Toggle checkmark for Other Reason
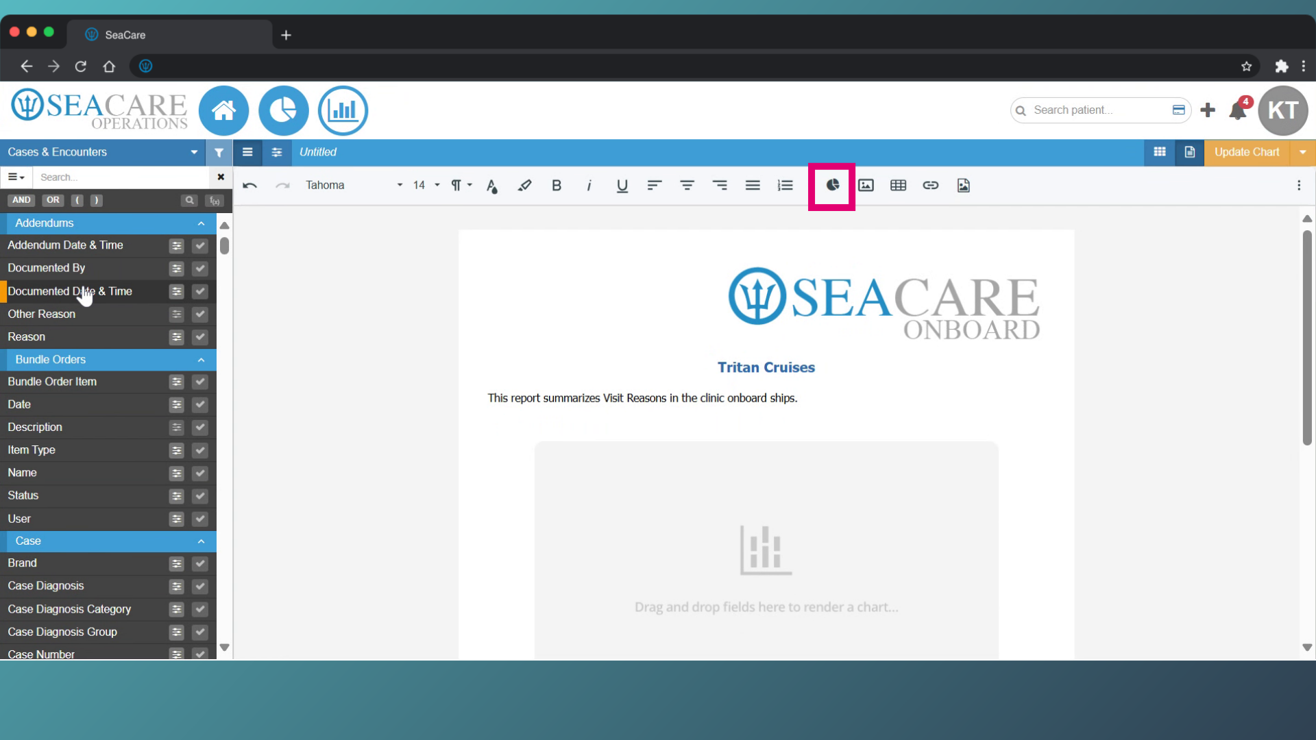Screen dimensions: 1316x740 200,314
